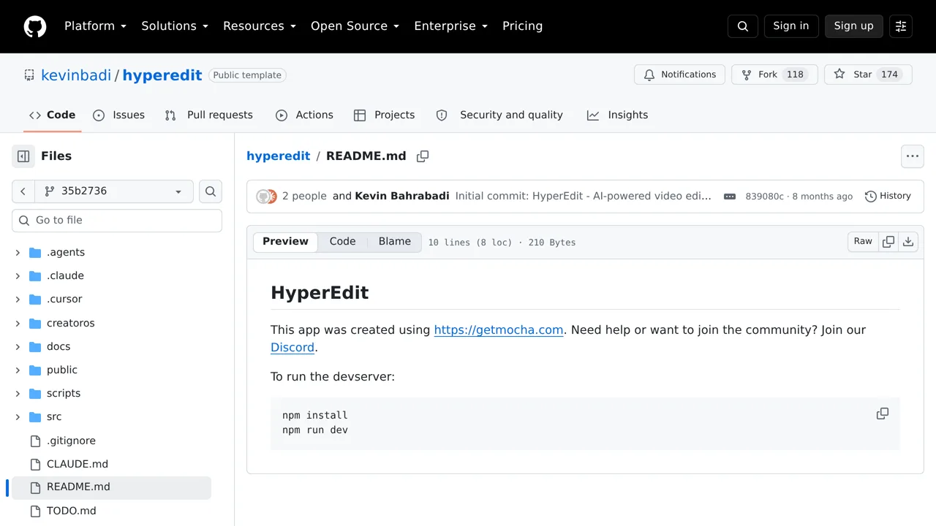Click the CLAUDE.md file icon
This screenshot has height=526, width=936.
click(35, 464)
